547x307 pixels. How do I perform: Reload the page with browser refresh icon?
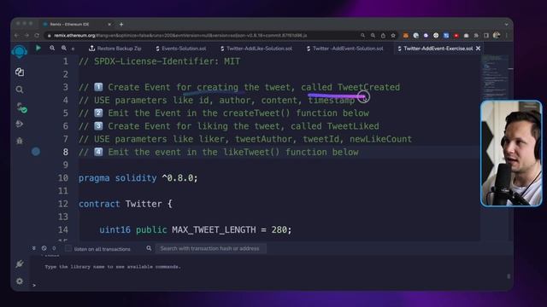click(x=37, y=36)
